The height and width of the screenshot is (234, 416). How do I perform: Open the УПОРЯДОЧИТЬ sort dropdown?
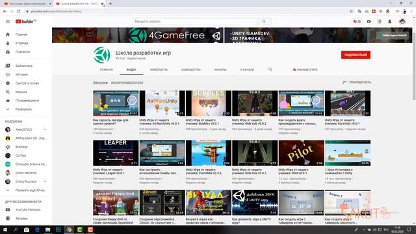tap(357, 83)
